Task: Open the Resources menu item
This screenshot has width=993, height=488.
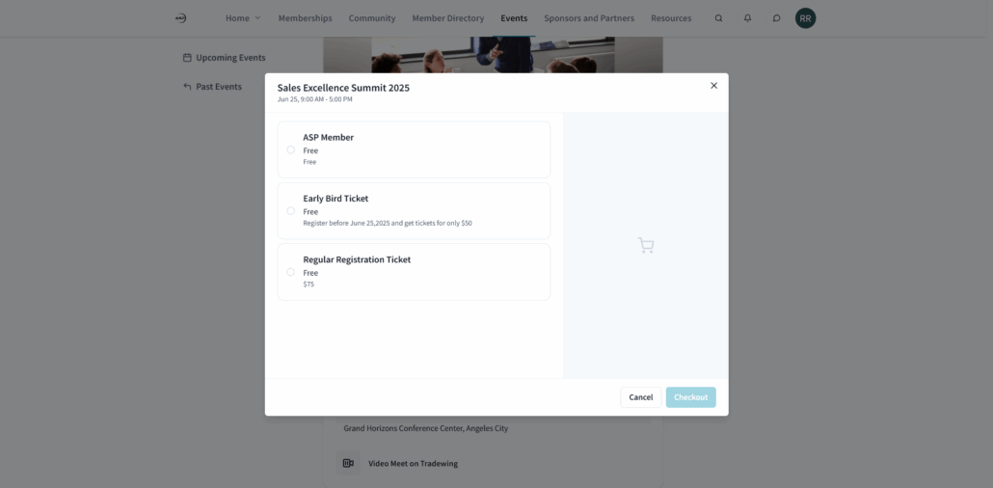Action: pyautogui.click(x=671, y=18)
